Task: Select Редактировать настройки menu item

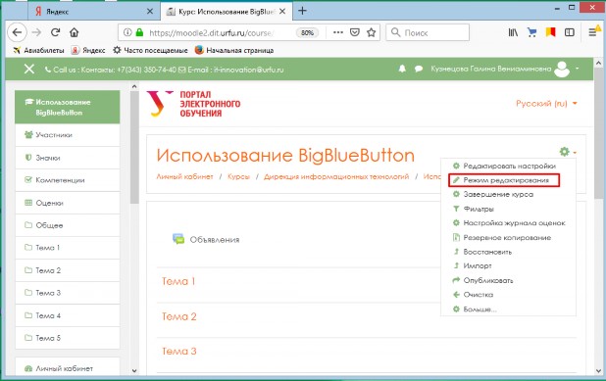Action: [509, 166]
